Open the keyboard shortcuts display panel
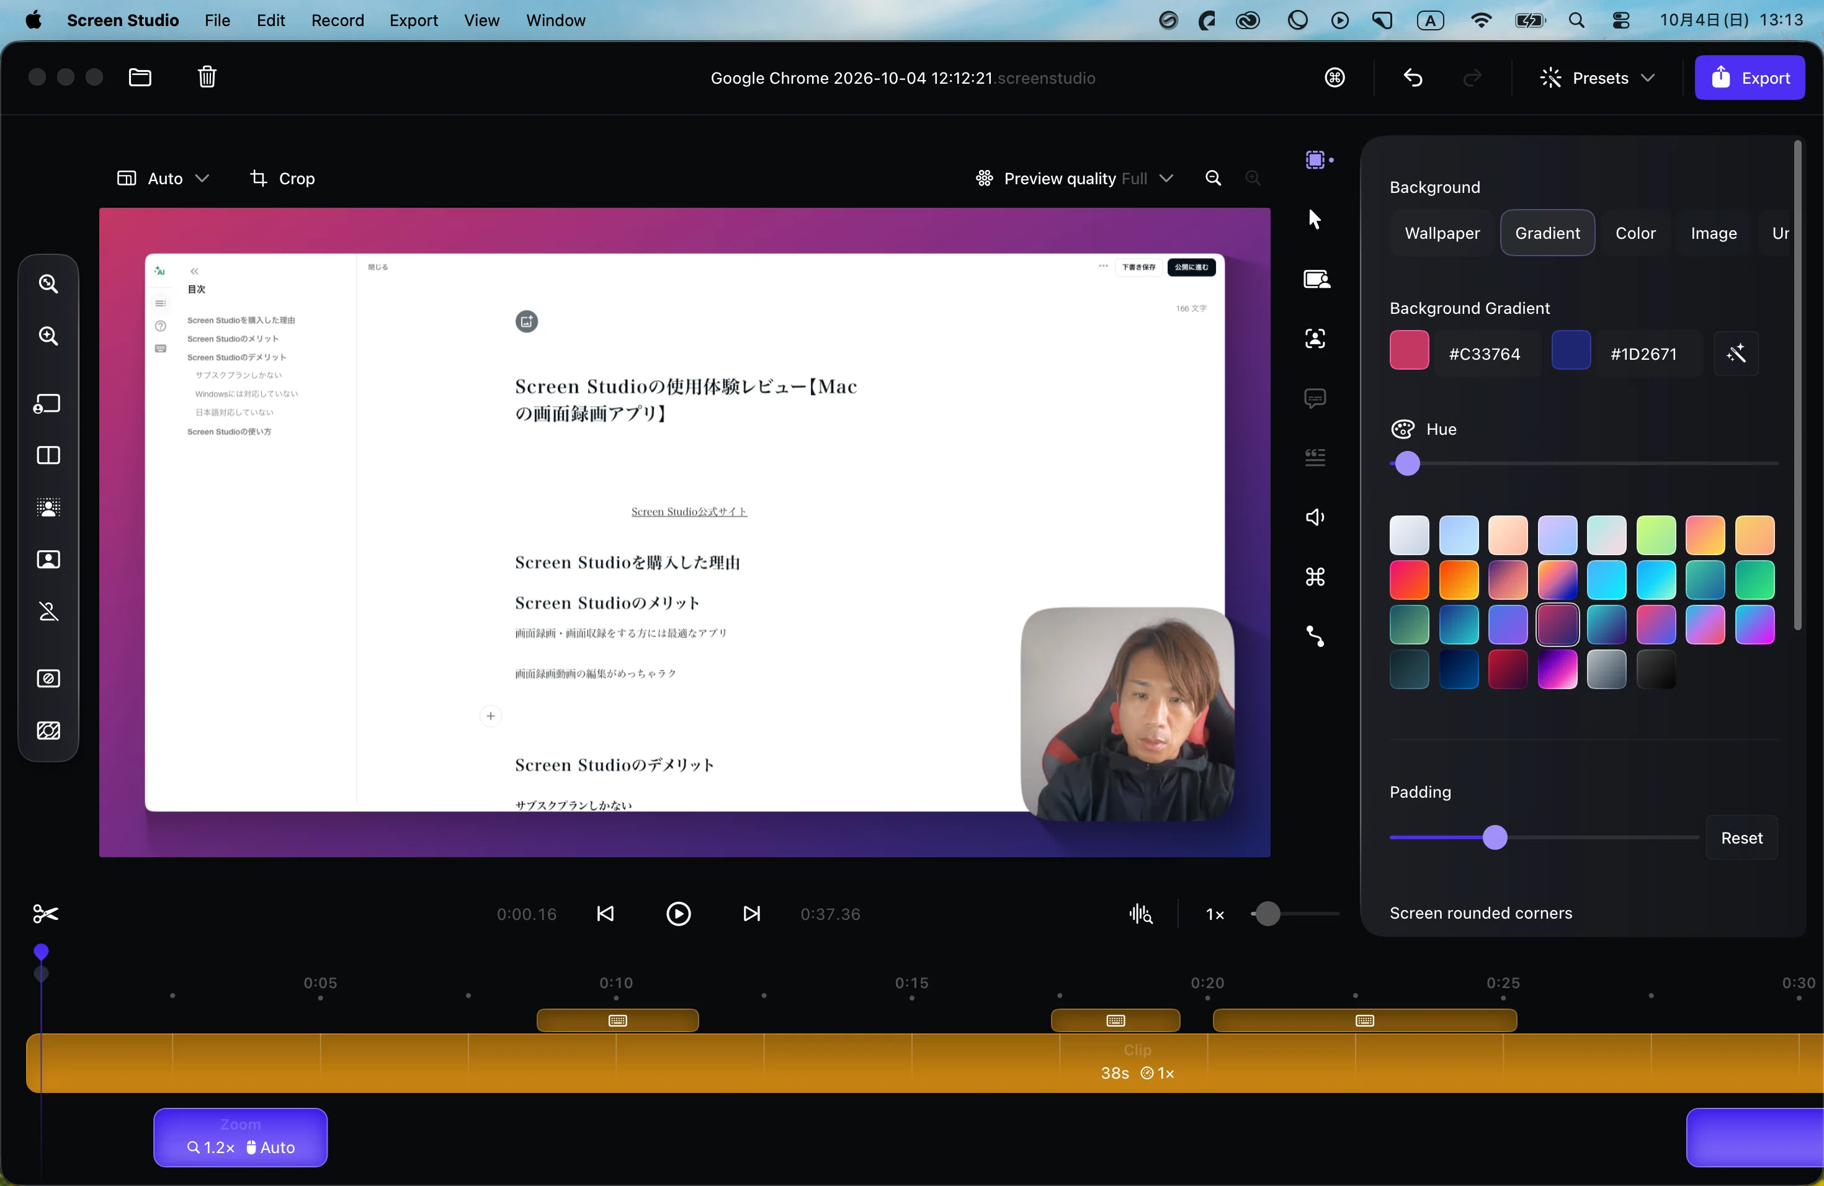Image resolution: width=1824 pixels, height=1186 pixels. pyautogui.click(x=1315, y=576)
